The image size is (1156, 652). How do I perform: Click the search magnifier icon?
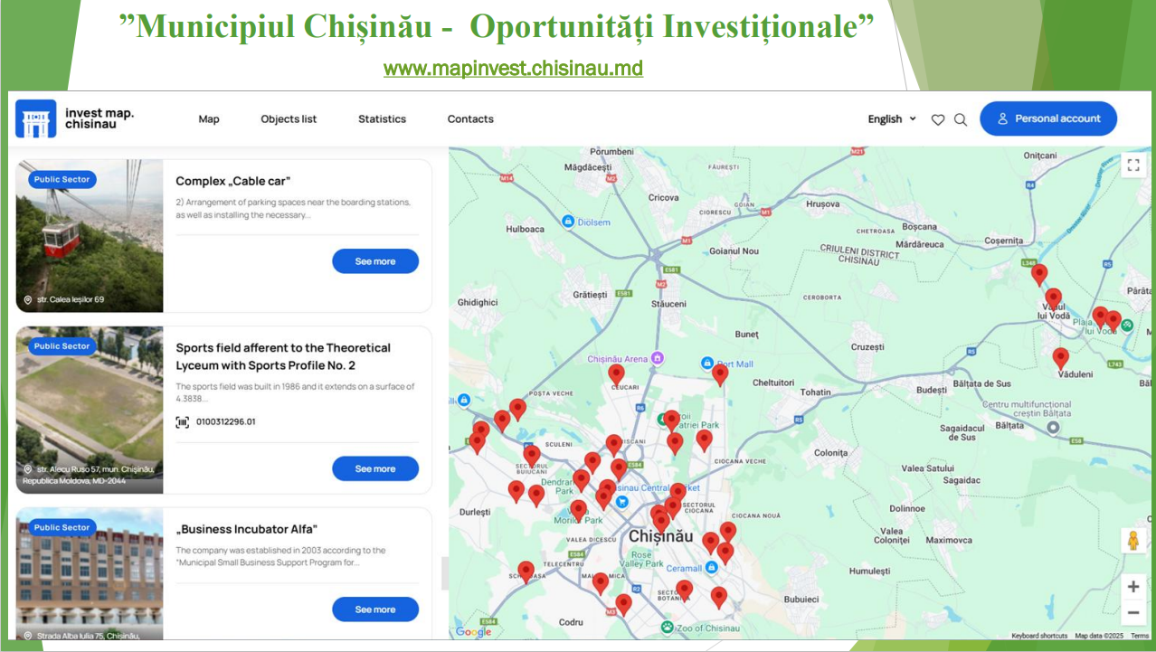961,119
